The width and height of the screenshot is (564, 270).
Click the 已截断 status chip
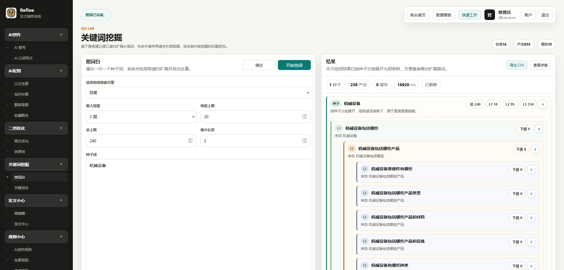(431, 85)
